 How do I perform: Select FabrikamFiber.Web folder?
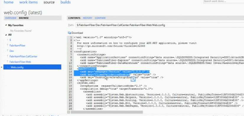pyautogui.click(x=20, y=62)
